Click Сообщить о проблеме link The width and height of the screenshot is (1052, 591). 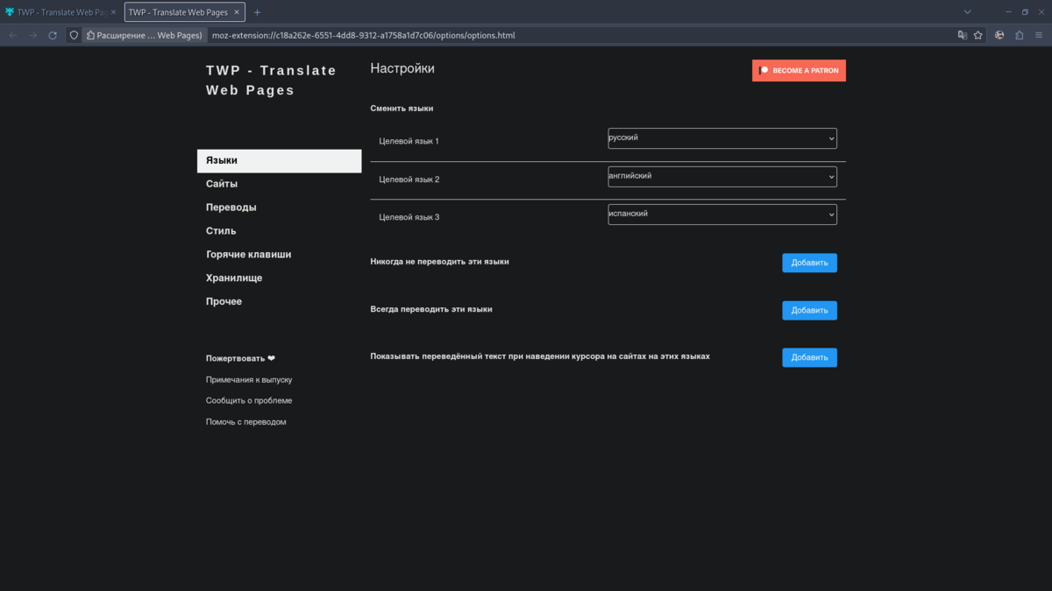coord(249,401)
